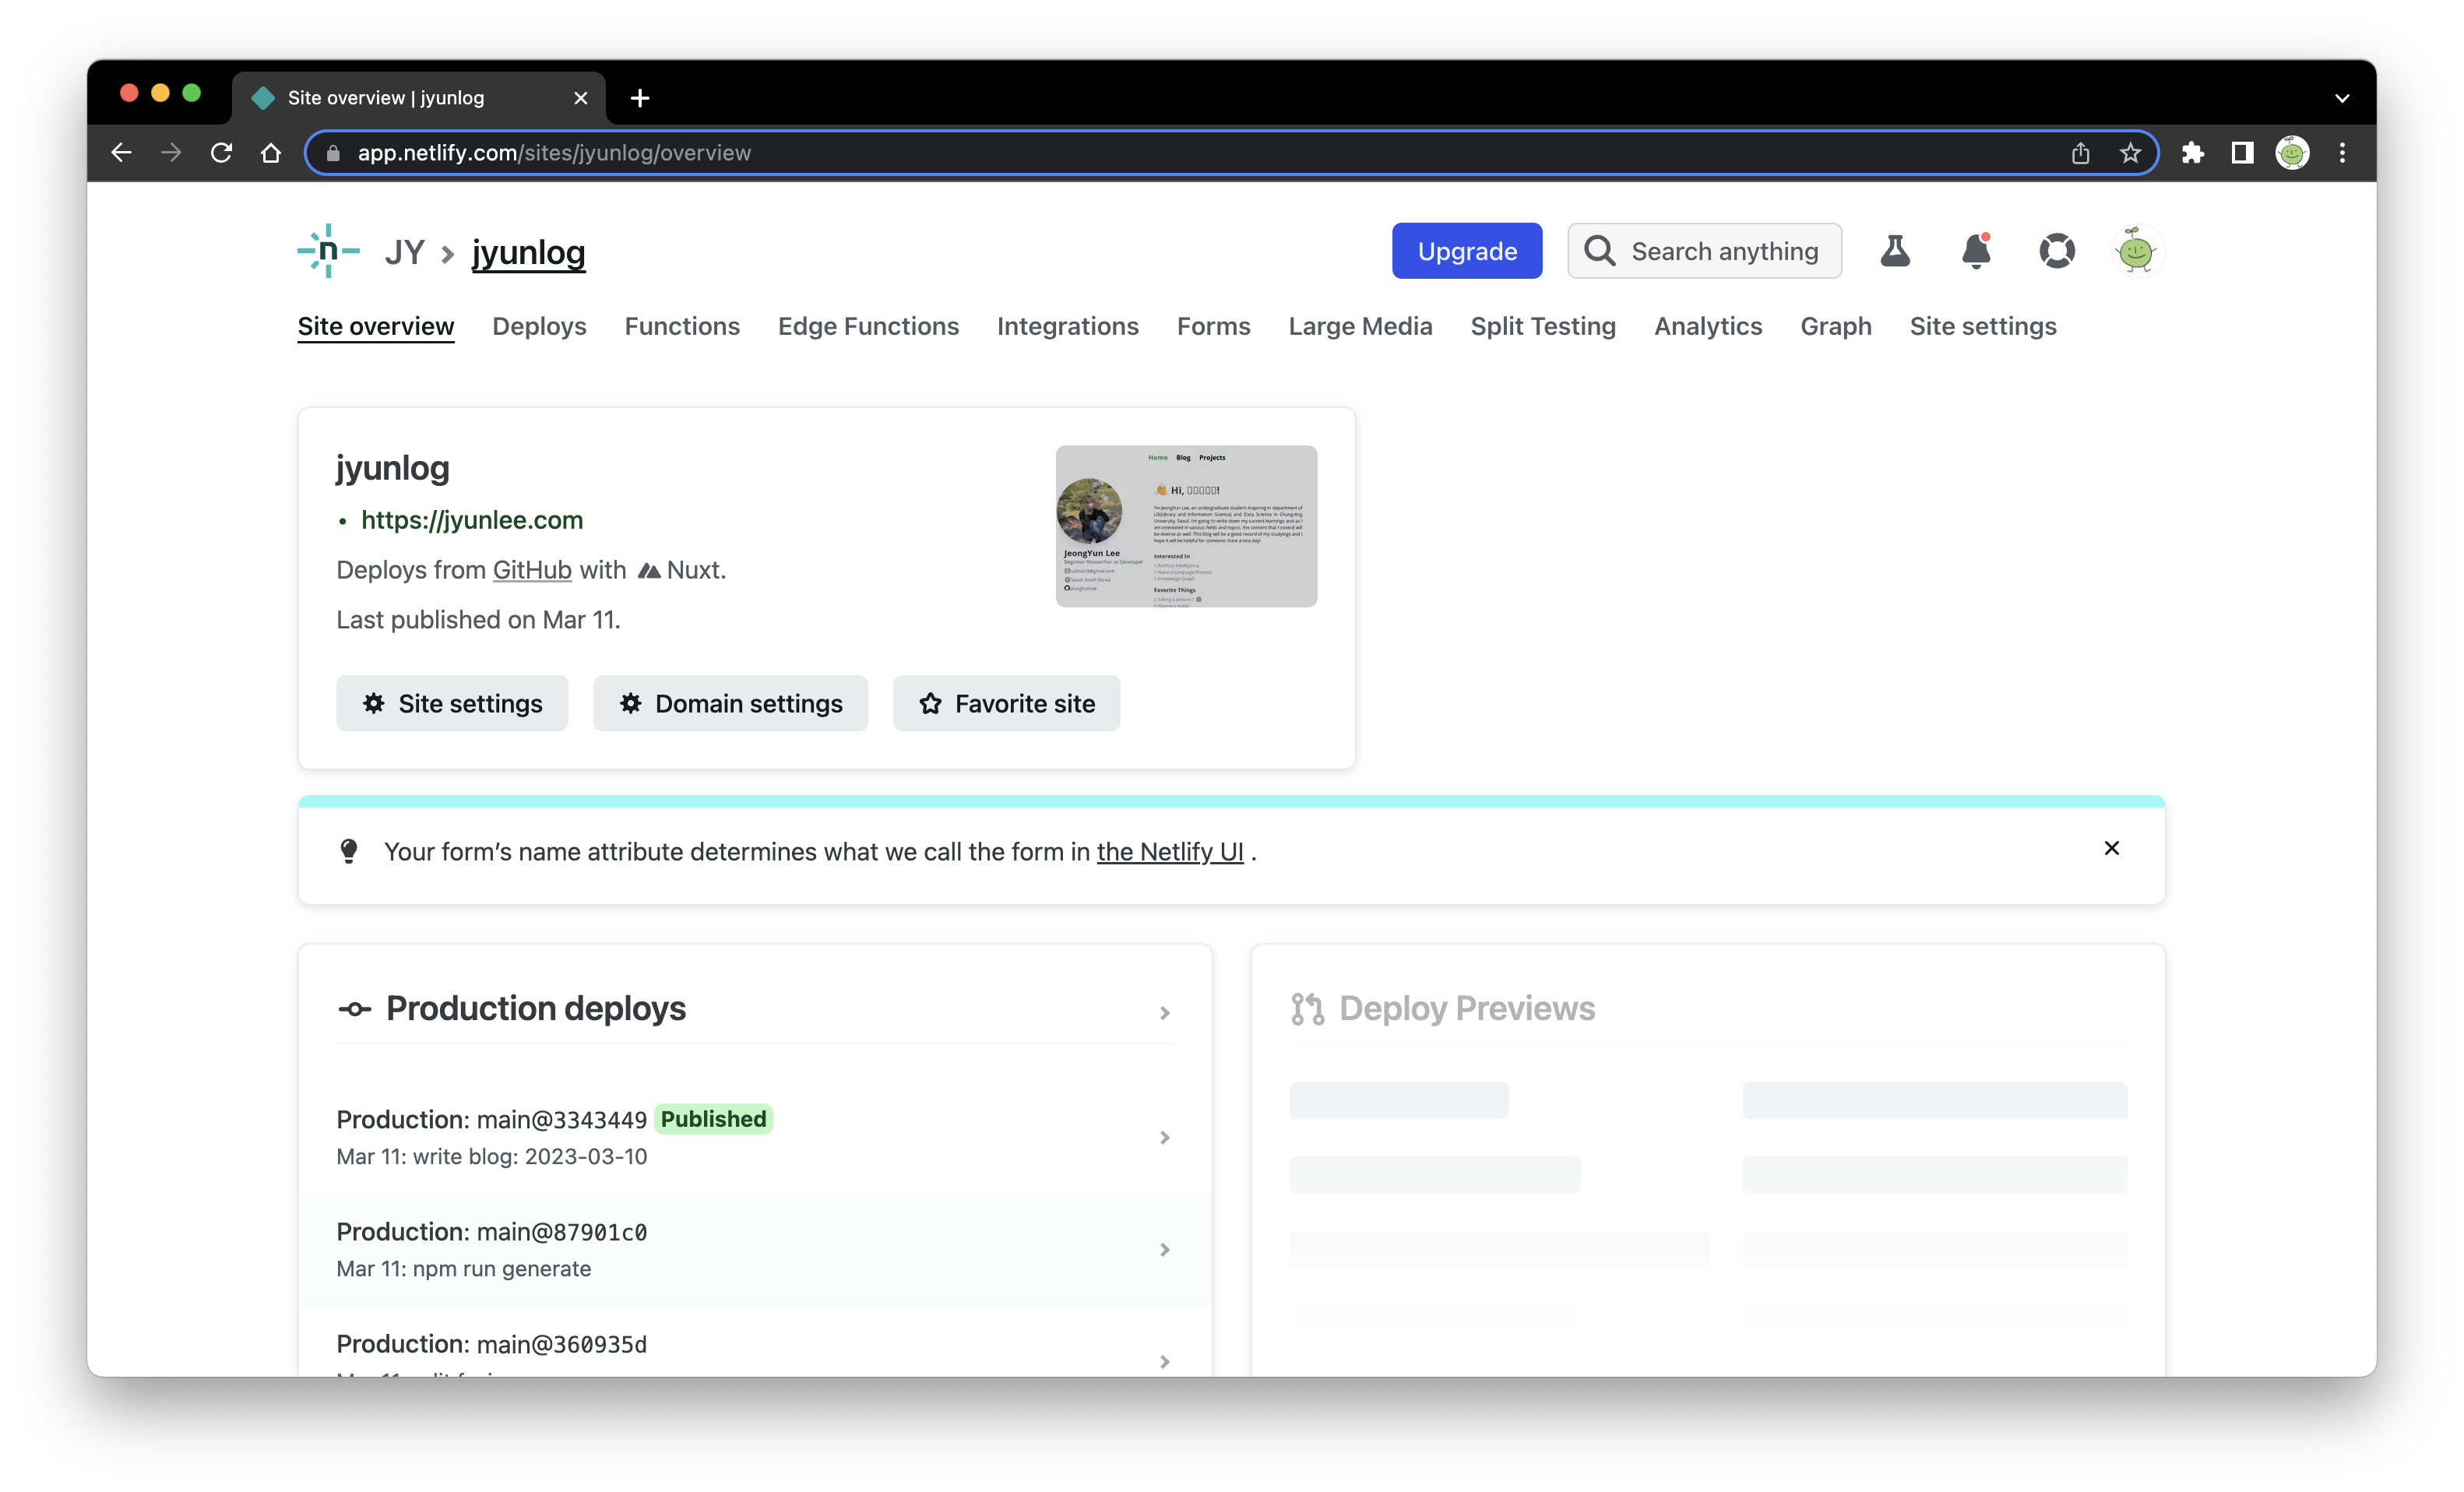The image size is (2464, 1492).
Task: Open the Analytics tab
Action: (x=1708, y=326)
